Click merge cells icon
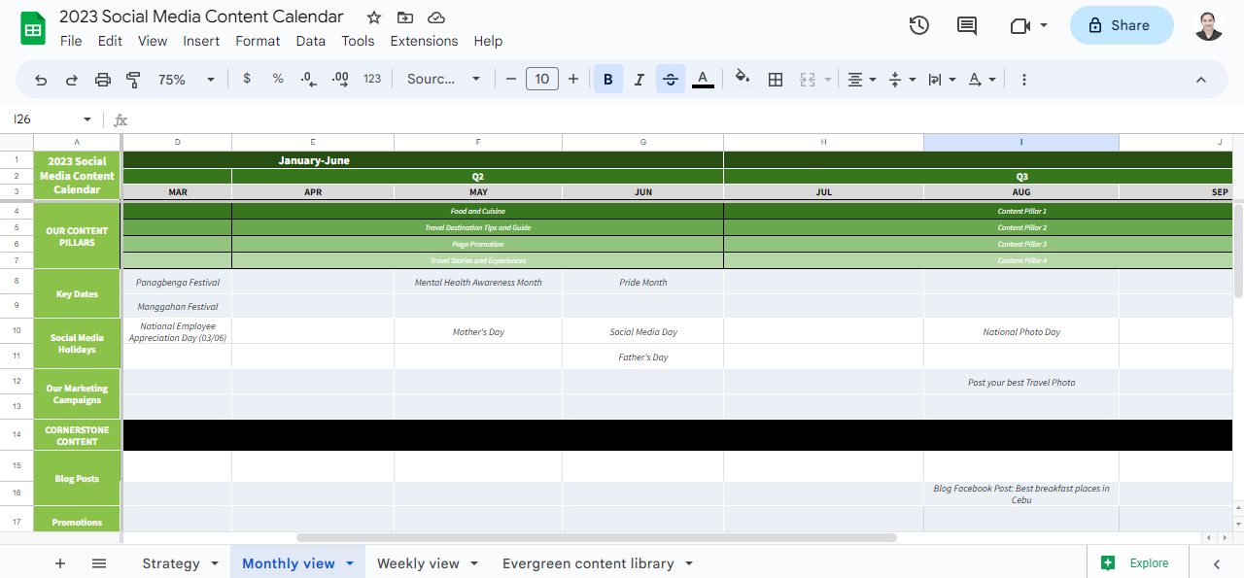The image size is (1244, 578). coord(807,80)
